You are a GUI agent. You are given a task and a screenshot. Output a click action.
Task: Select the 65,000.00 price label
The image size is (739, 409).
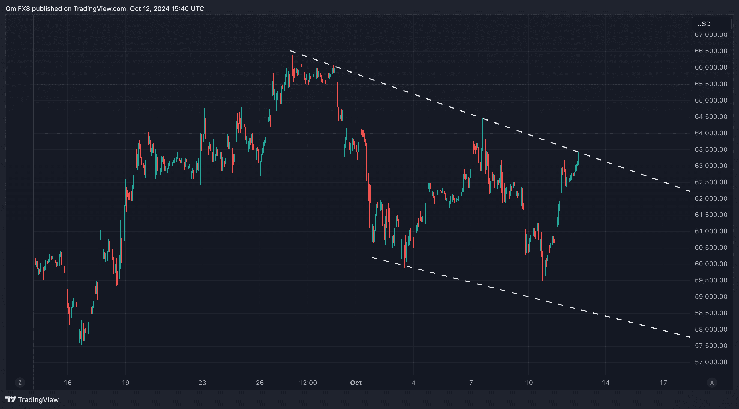[711, 100]
